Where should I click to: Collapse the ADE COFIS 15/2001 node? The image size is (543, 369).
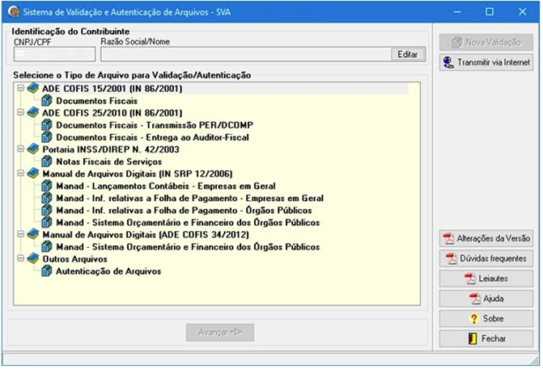point(20,88)
